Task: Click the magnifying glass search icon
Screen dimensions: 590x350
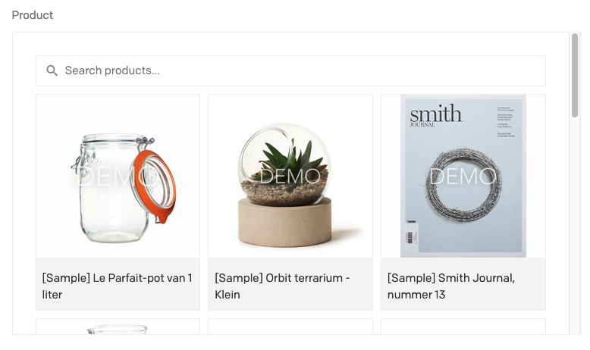Action: 52,70
